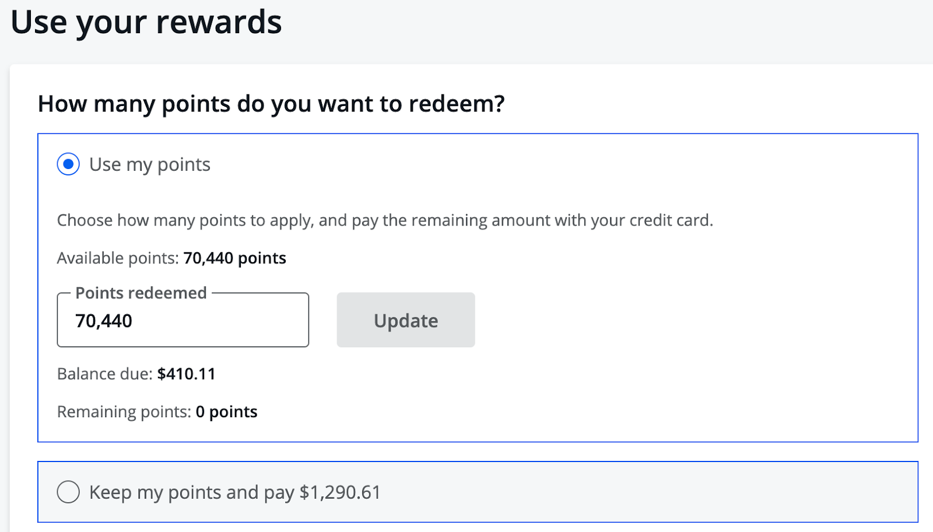Click the bold 70,440 points available value

pyautogui.click(x=235, y=258)
